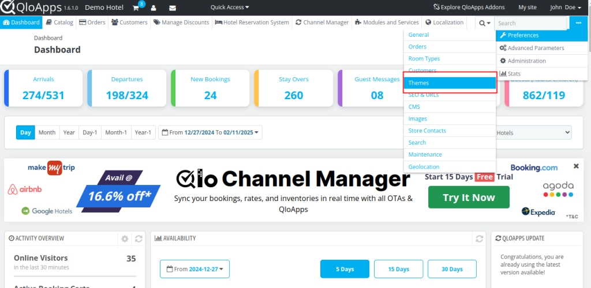The width and height of the screenshot is (591, 288).
Task: Choose Store Contacts in submenu
Action: (450, 131)
